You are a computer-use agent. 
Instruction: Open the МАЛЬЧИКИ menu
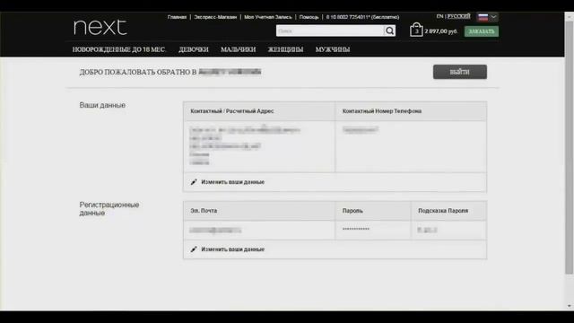click(238, 49)
